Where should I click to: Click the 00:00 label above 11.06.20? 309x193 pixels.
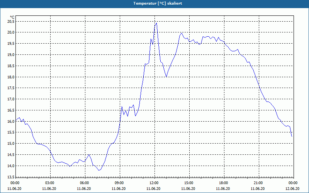point(15,183)
